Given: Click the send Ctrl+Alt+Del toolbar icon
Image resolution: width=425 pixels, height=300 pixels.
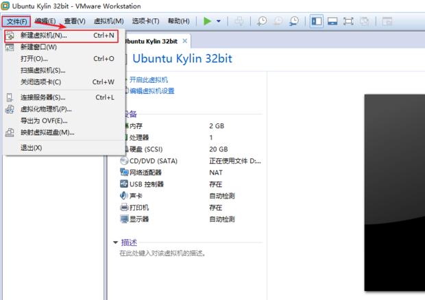Looking at the screenshot, I should (x=239, y=21).
